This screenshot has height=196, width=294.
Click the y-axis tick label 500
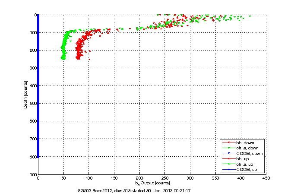[33, 104]
